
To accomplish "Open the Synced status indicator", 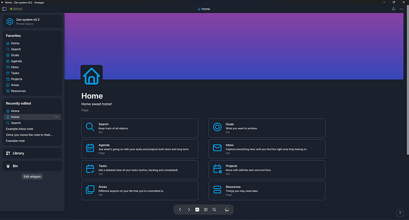I will tap(16, 9).
